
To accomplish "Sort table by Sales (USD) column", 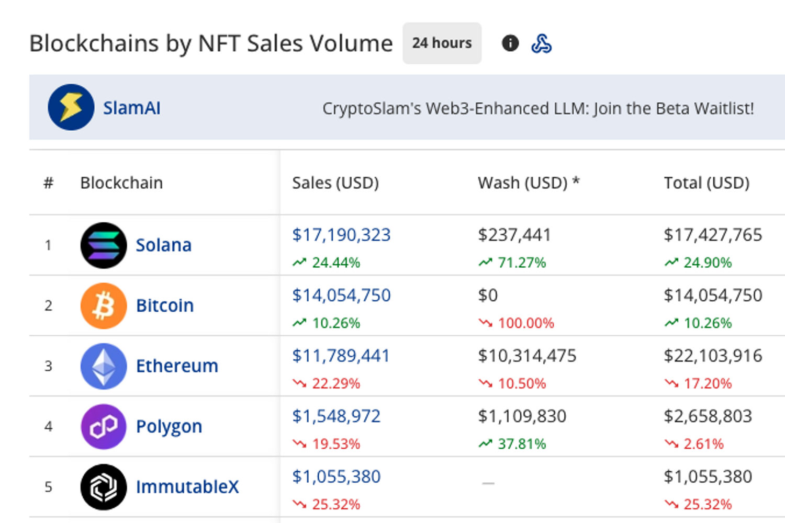I will coord(335,183).
